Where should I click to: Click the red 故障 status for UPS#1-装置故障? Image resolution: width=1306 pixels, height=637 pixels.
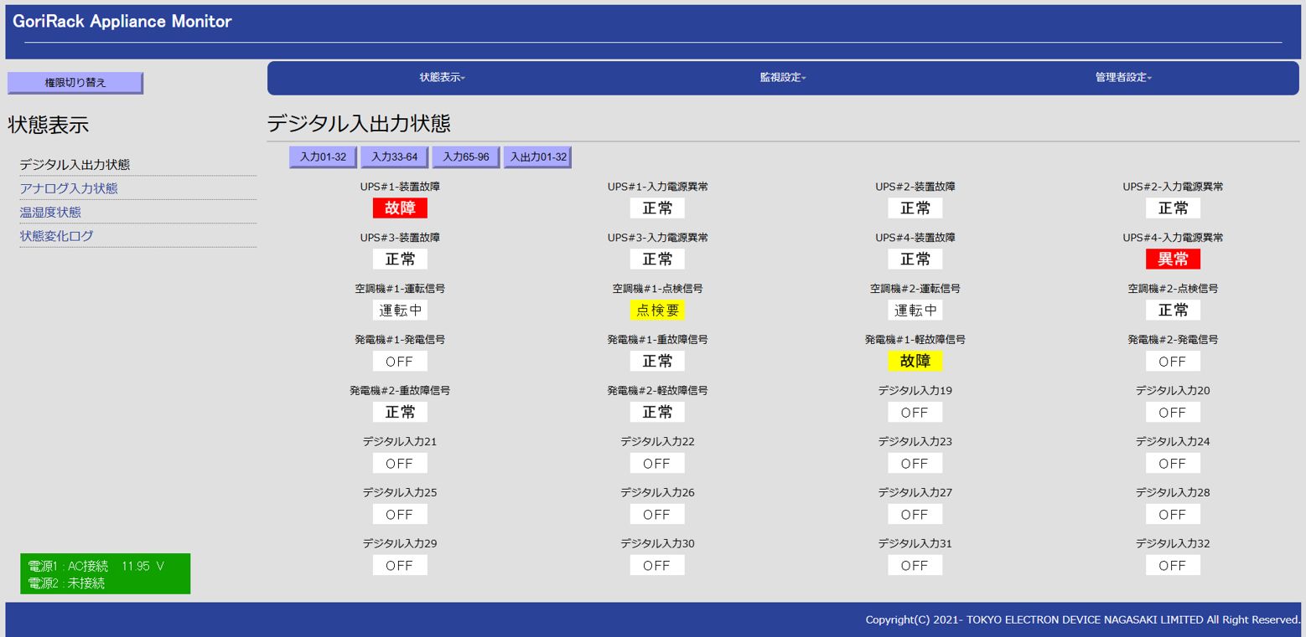click(400, 208)
